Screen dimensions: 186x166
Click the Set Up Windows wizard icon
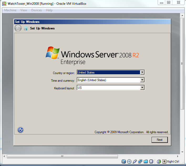(26, 29)
